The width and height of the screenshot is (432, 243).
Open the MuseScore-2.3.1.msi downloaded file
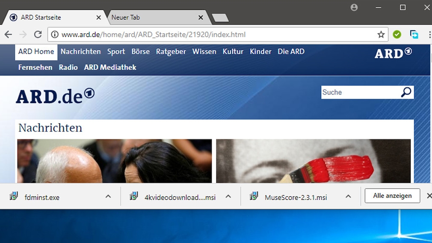coord(295,197)
